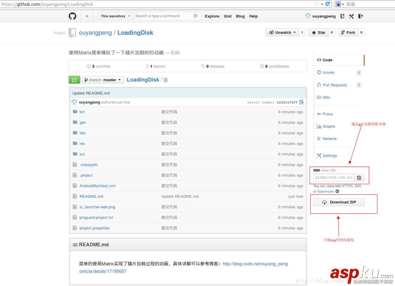Open the GitHub Octocat home logo
Screen dimensions: 395x286
72,16
